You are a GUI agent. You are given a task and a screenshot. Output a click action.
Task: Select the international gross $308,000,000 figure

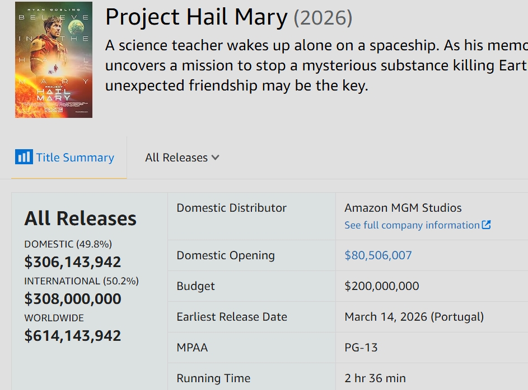point(73,299)
